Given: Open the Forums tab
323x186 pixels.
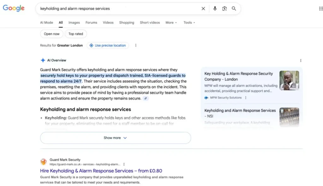Looking at the screenshot, I should click(91, 23).
